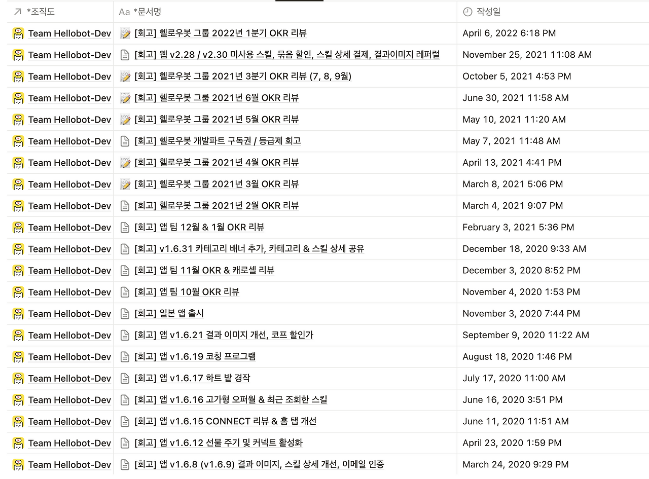The height and width of the screenshot is (479, 649).
Task: Open 앱 팀 10월 OKR 리뷰 document
Action: click(187, 292)
